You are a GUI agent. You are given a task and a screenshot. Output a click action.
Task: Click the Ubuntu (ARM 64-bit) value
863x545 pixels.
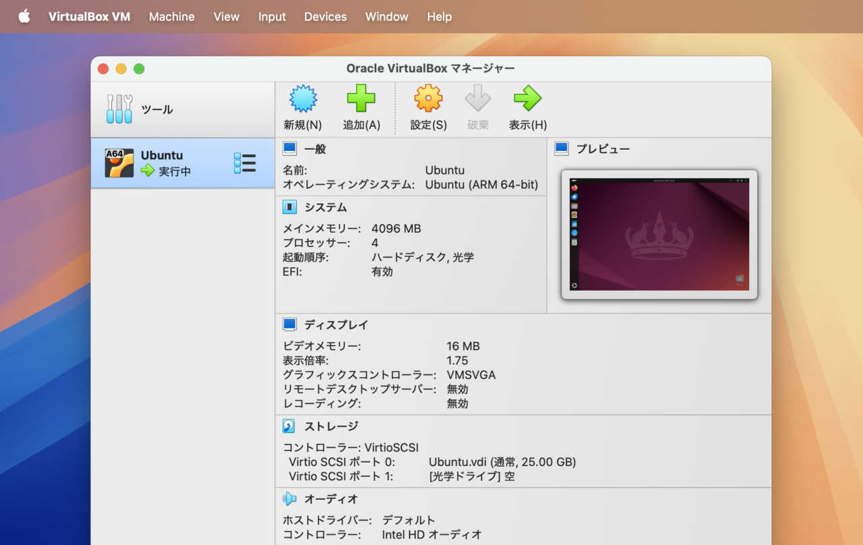click(x=481, y=185)
